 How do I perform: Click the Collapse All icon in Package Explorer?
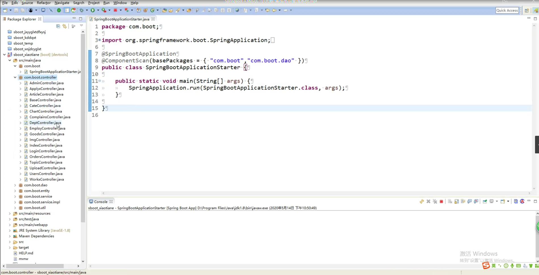tap(58, 26)
